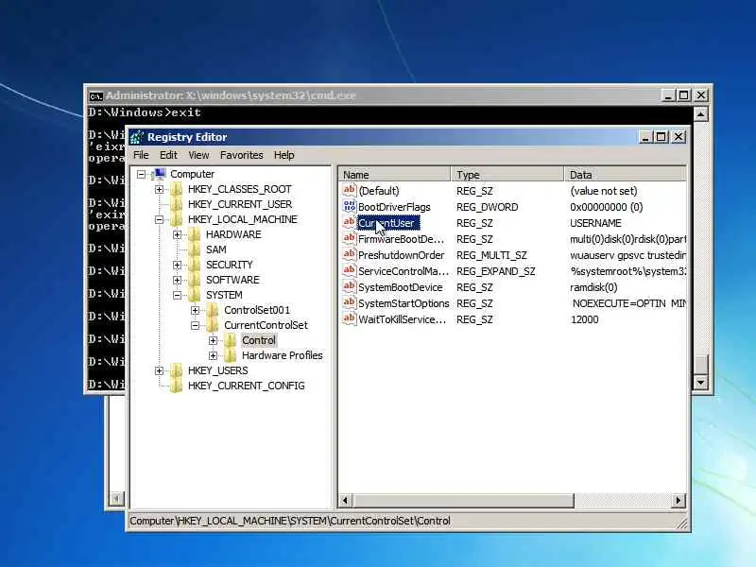The image size is (756, 567).
Task: Sort values by the Name column header
Action: pos(395,175)
